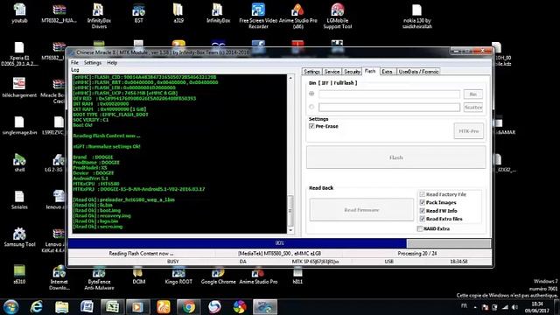Open ByteFence Anti-Malware shortcut
The height and width of the screenshot is (315, 560).
coord(99,279)
